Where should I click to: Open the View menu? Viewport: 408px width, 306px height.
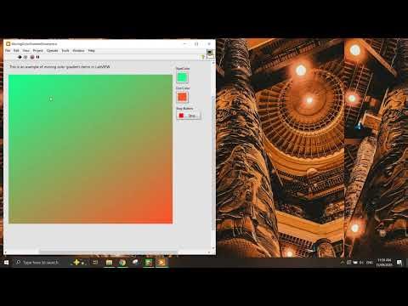[26, 51]
